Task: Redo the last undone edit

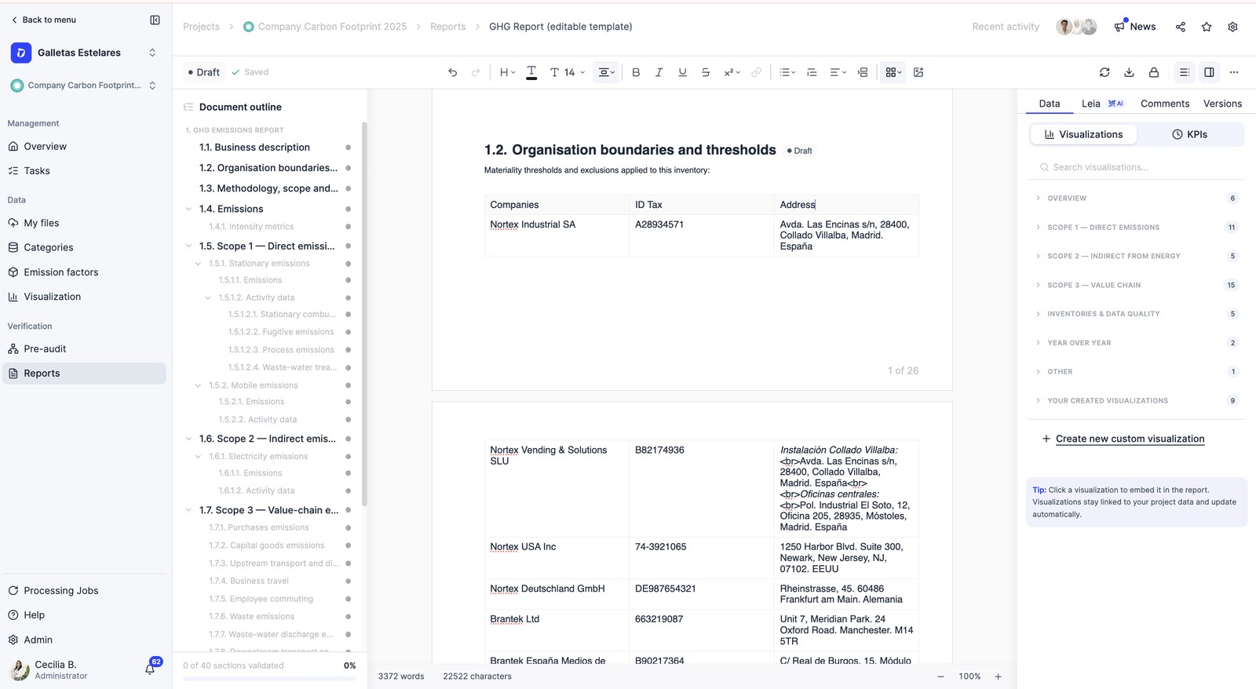Action: [x=475, y=72]
